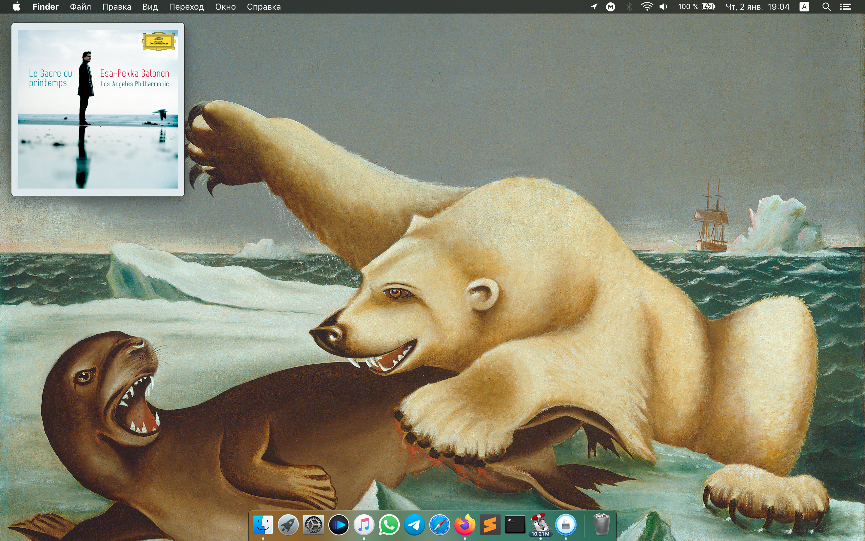Screen dimensions: 865x541
Task: Open Transmission showing 10,21 M badge
Action: pyautogui.click(x=540, y=525)
